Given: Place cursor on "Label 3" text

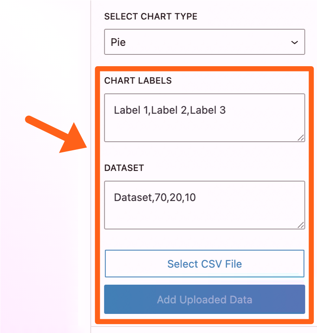Looking at the screenshot, I should click(208, 110).
